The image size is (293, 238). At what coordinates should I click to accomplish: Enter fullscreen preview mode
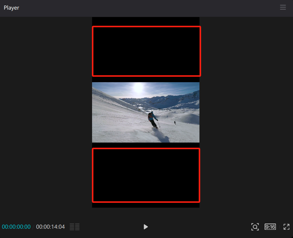coord(286,227)
